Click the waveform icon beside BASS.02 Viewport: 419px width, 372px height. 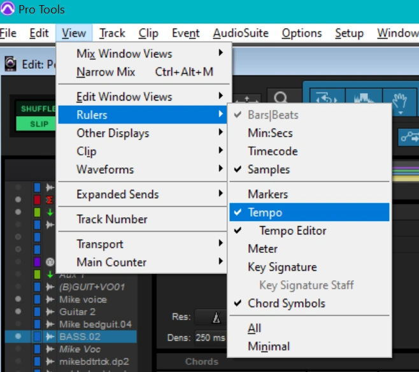(48, 336)
